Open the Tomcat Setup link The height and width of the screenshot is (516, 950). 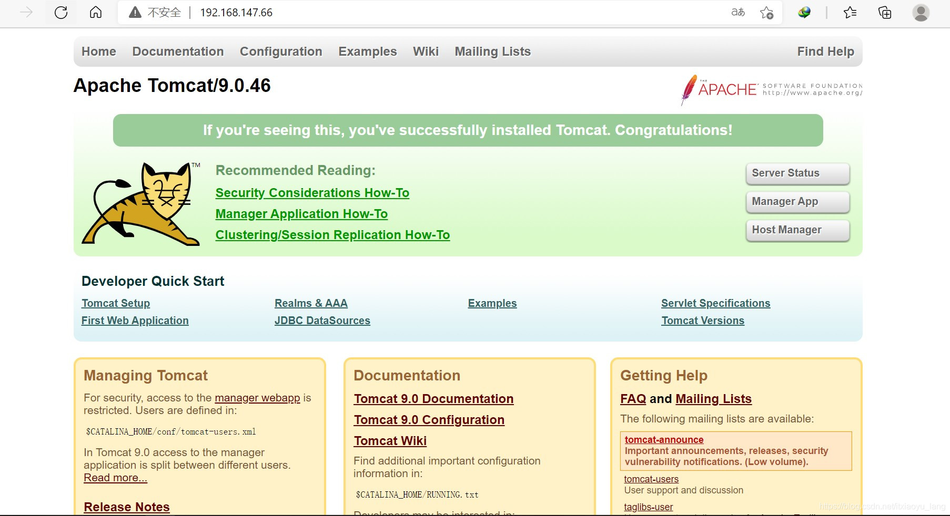(x=116, y=303)
